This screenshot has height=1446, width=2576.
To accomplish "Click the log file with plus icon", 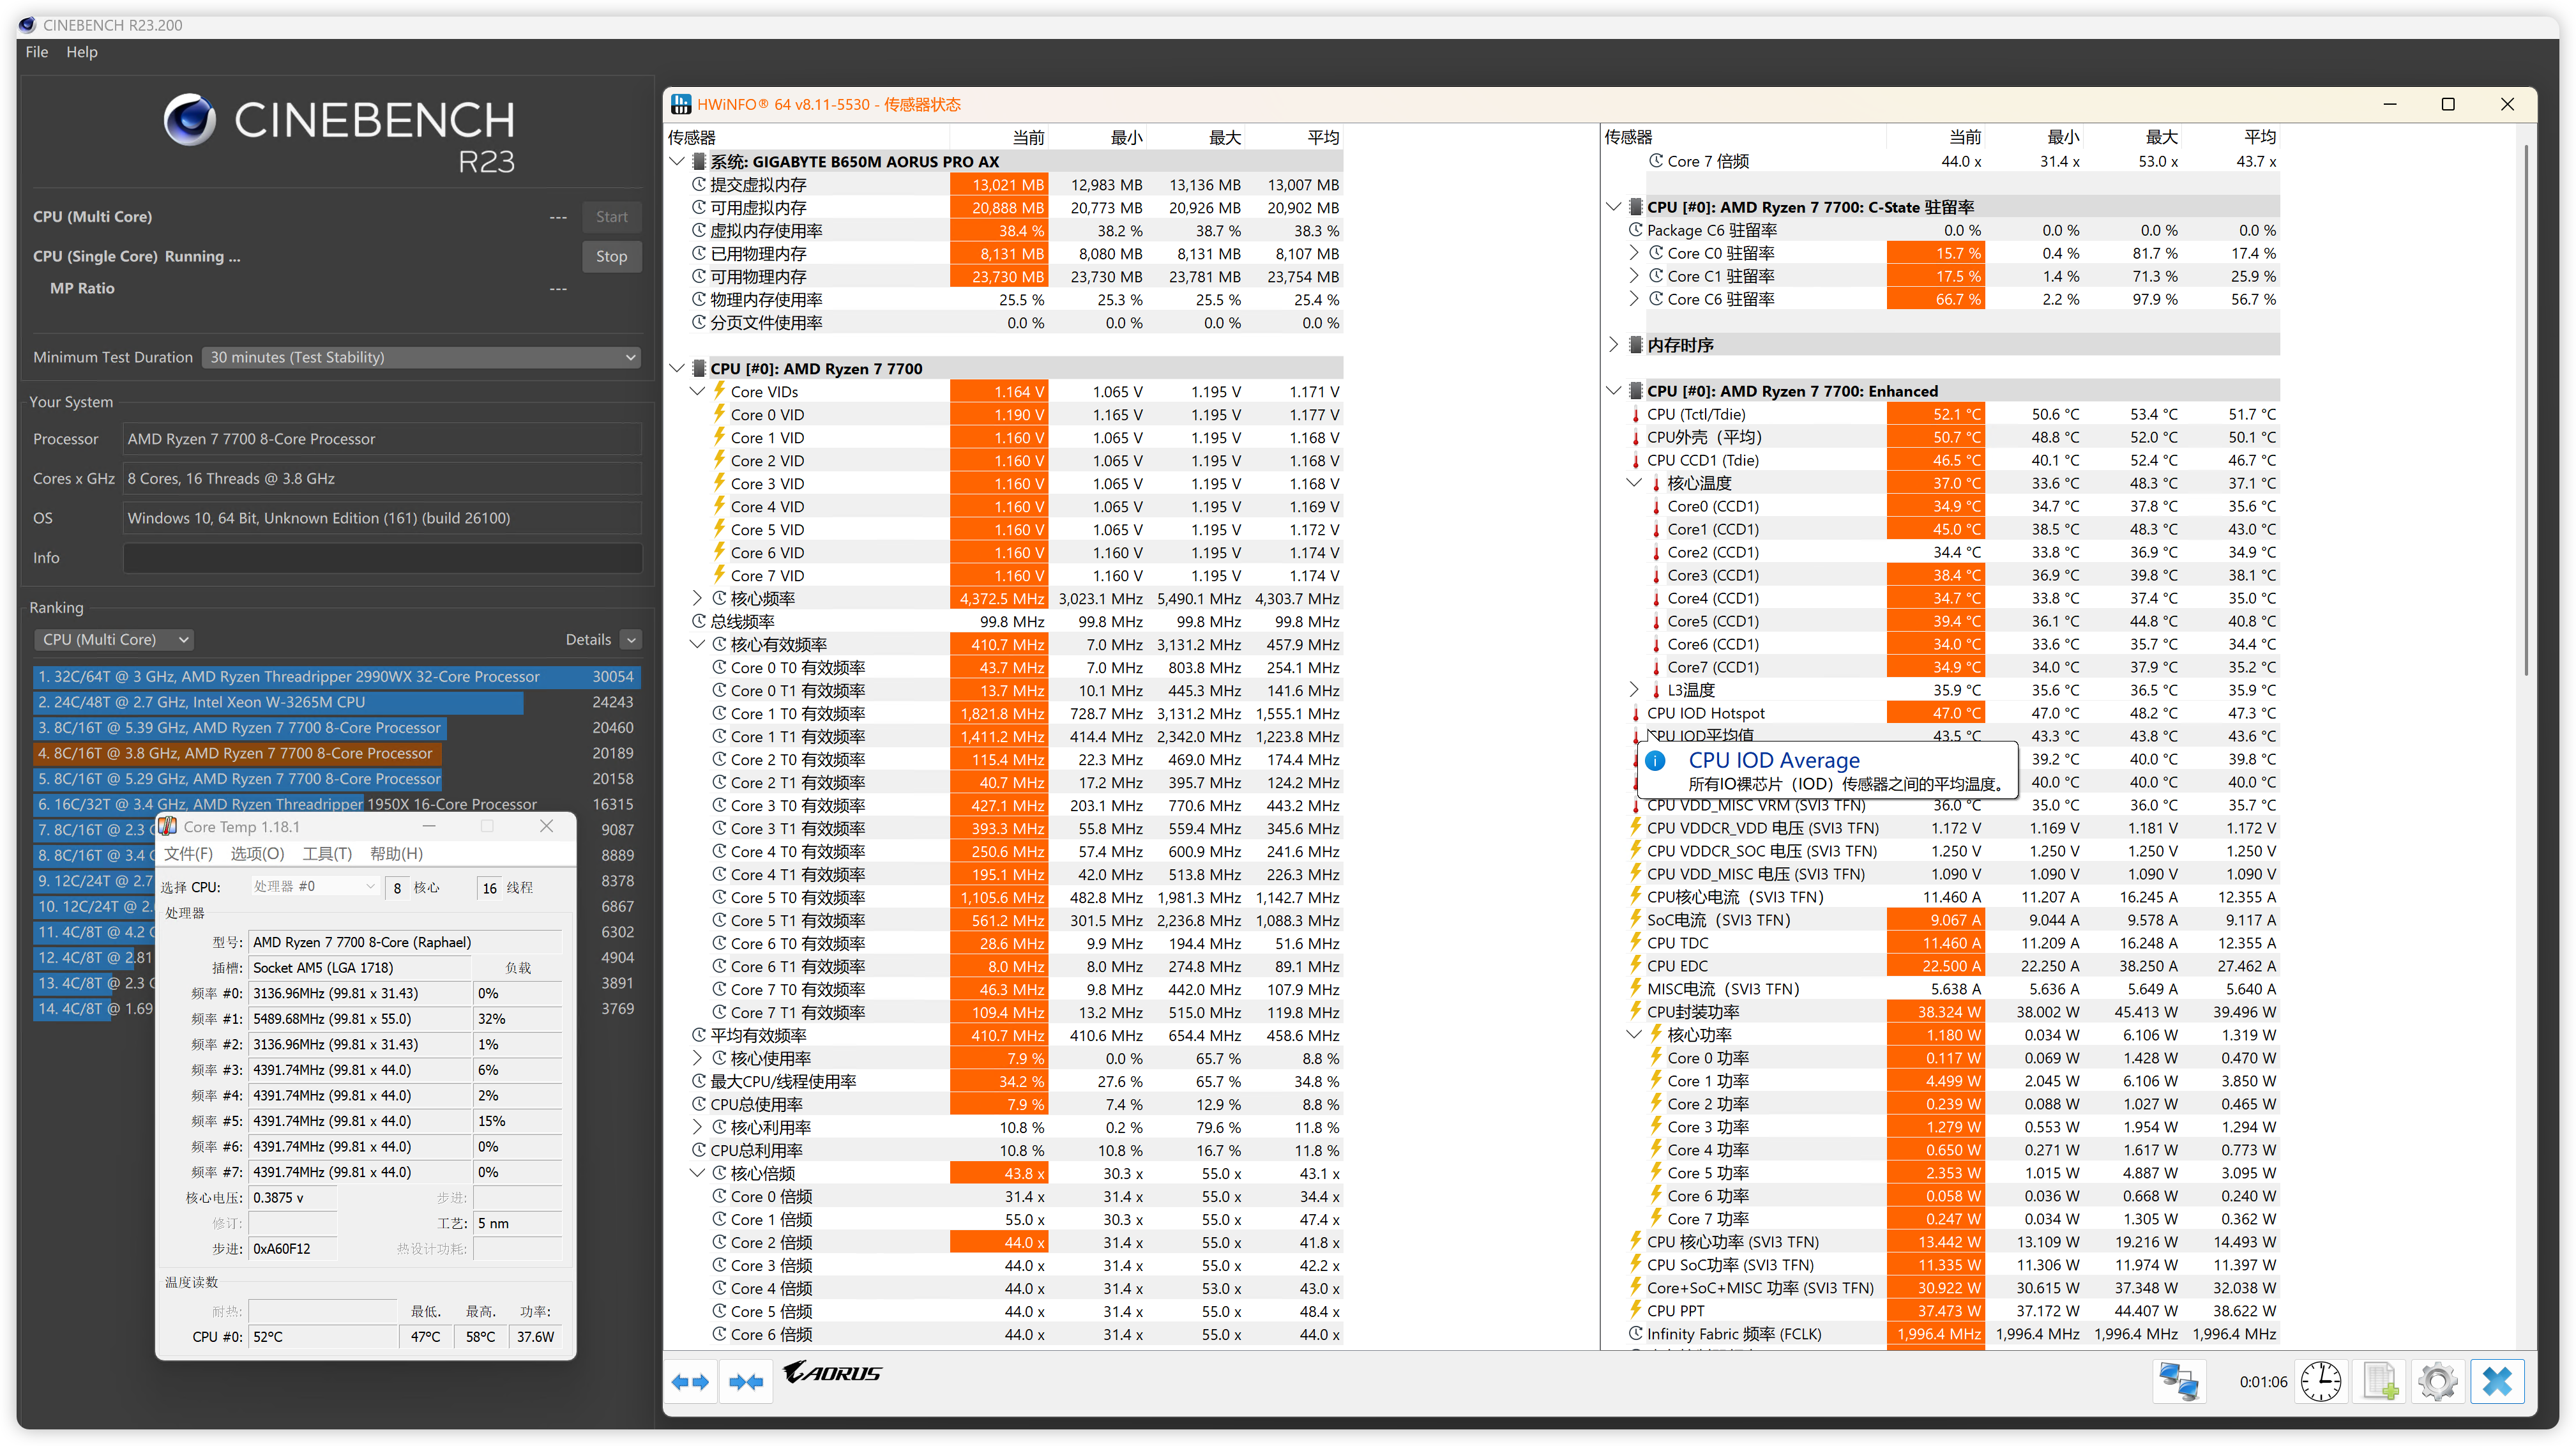I will pos(2380,1382).
